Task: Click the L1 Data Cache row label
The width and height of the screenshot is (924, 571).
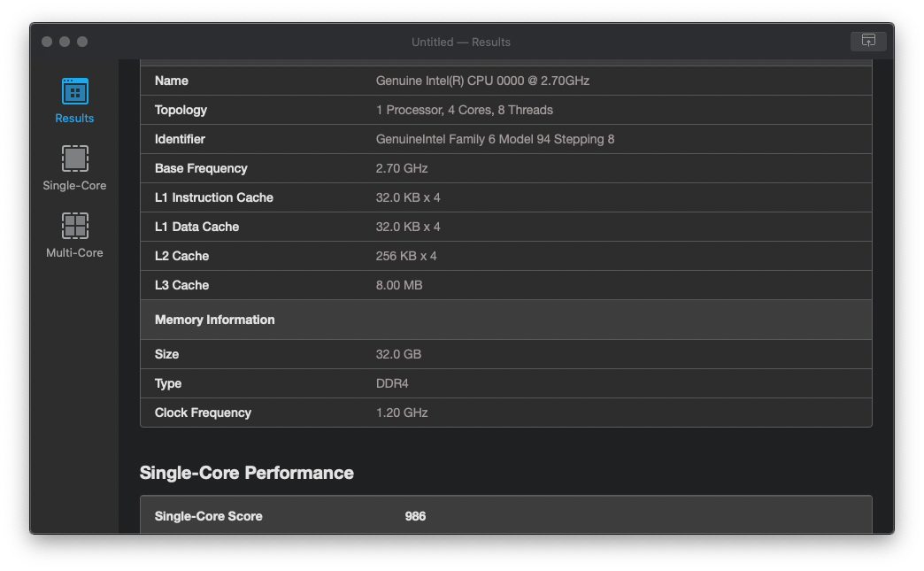Action: point(196,227)
